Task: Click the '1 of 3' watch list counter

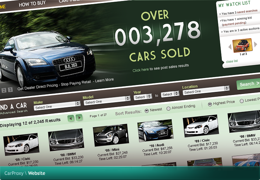Action: [243, 54]
